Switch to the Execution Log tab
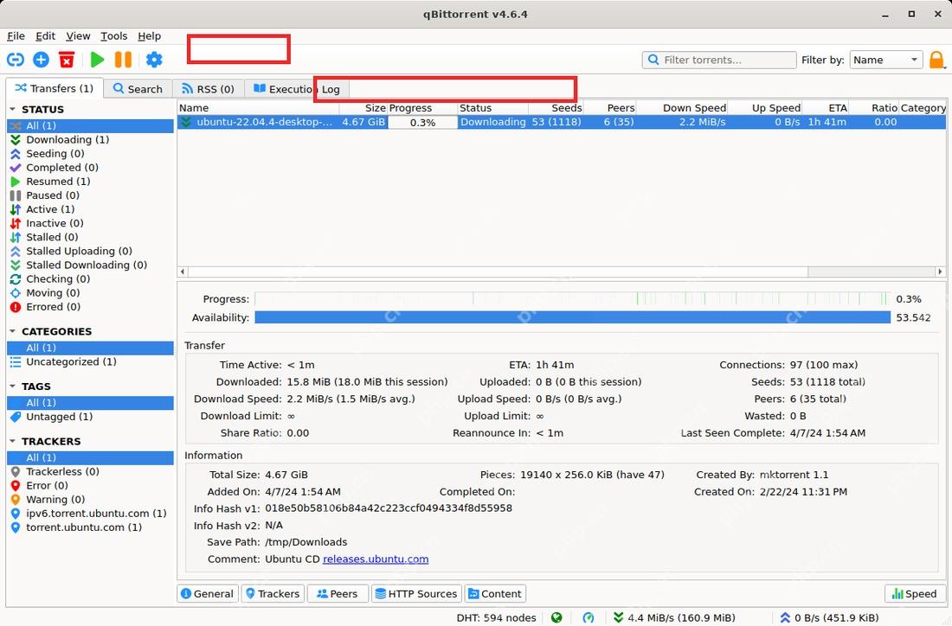952x626 pixels. pos(297,89)
